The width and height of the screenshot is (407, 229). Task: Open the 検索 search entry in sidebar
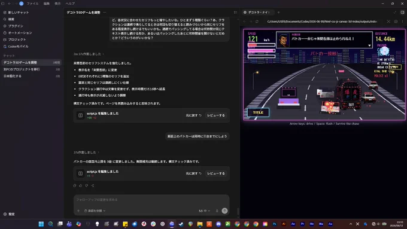pos(9,19)
